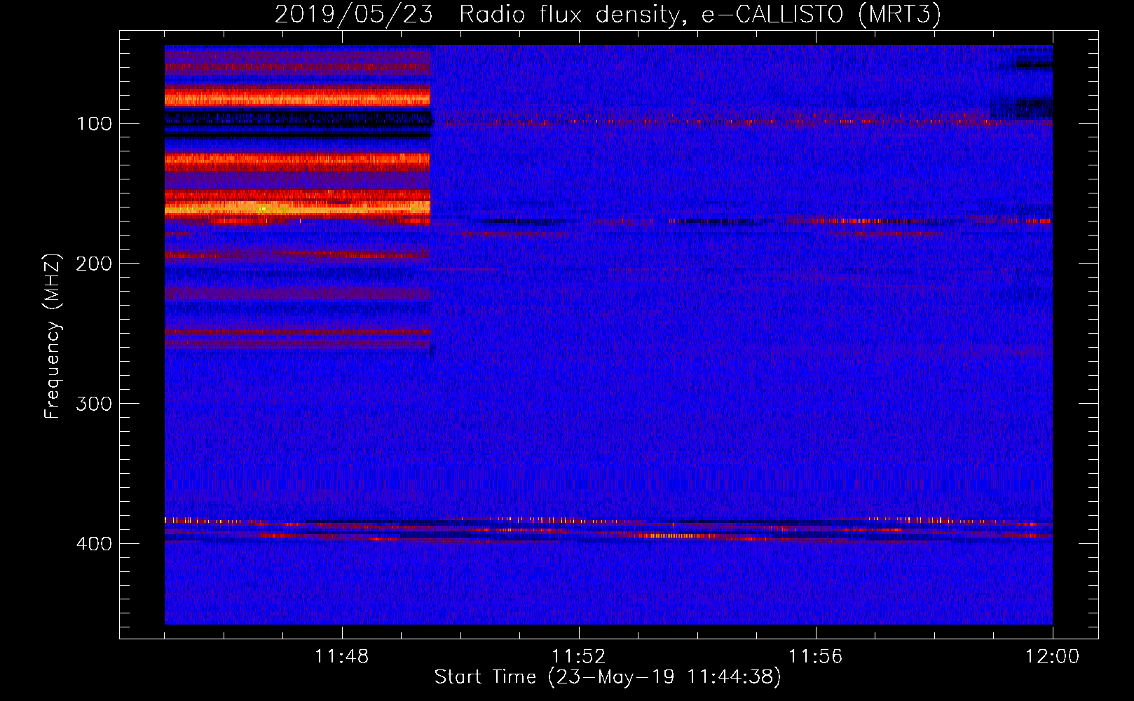The image size is (1134, 701).
Task: Click the 11:52 time tick label
Action: point(579,657)
